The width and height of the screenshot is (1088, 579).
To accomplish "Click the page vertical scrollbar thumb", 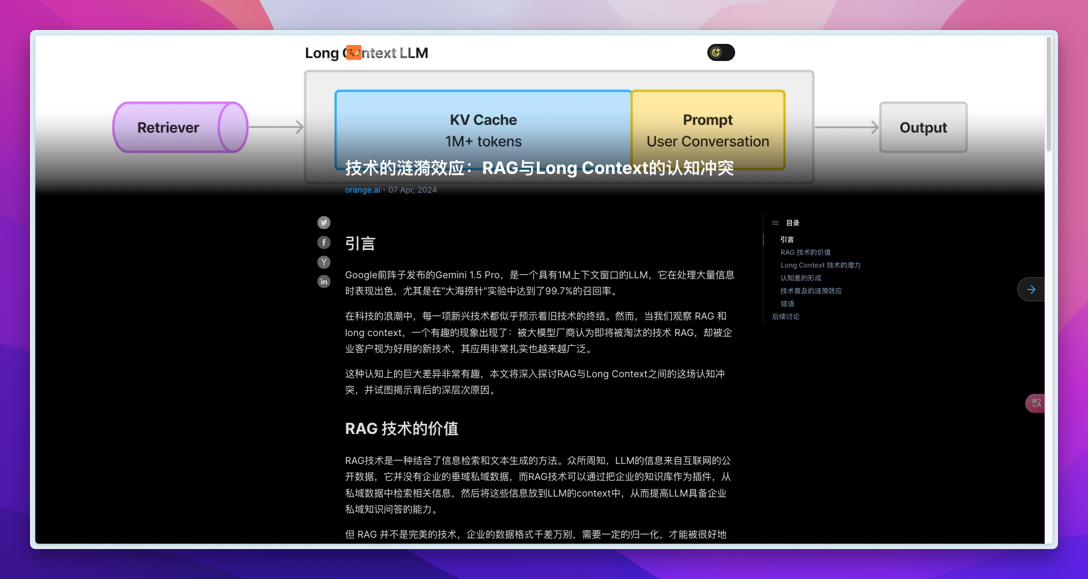I will tap(1049, 94).
